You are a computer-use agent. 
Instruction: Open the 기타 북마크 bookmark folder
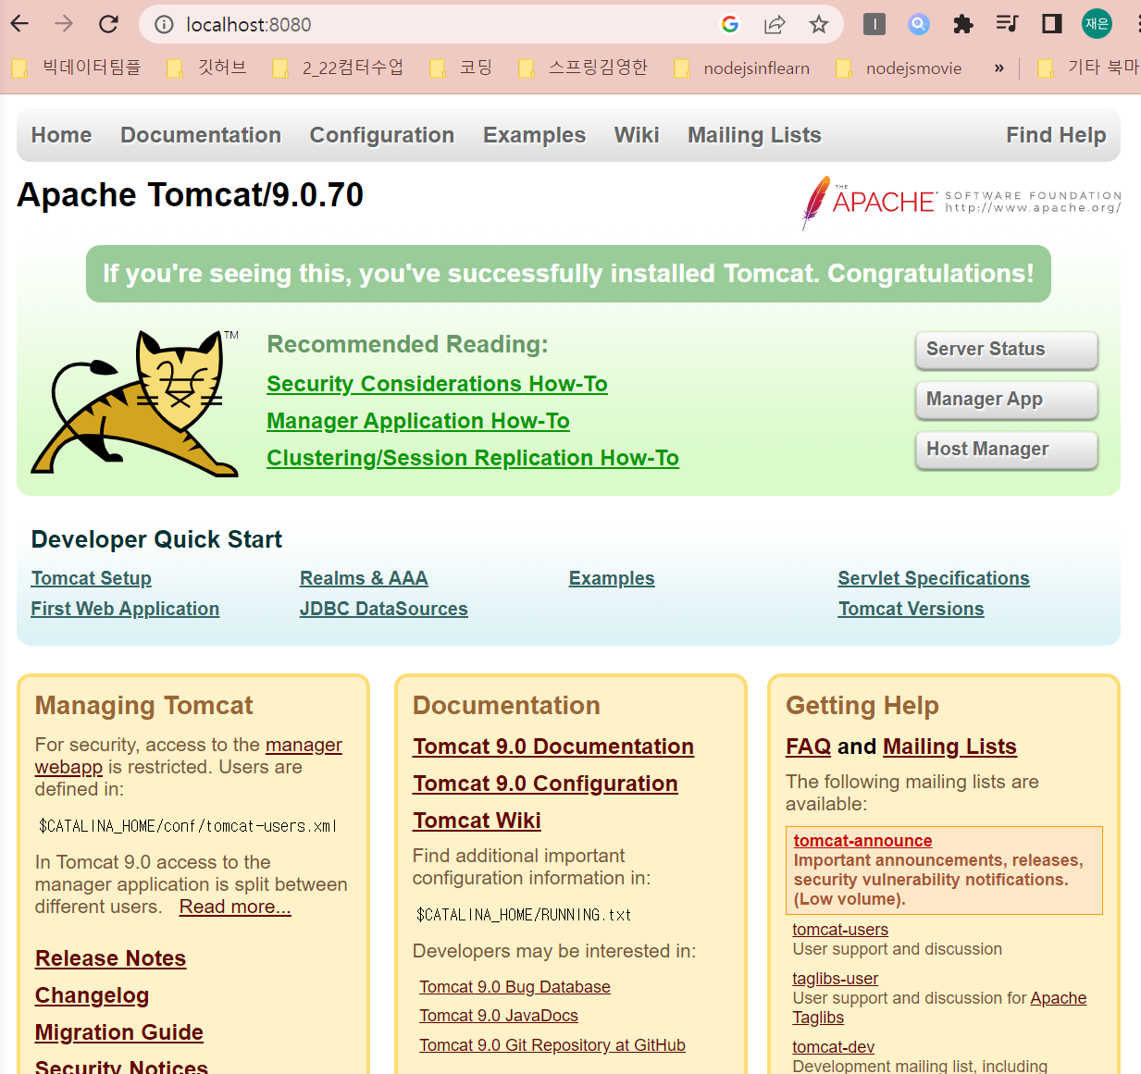pyautogui.click(x=1088, y=68)
